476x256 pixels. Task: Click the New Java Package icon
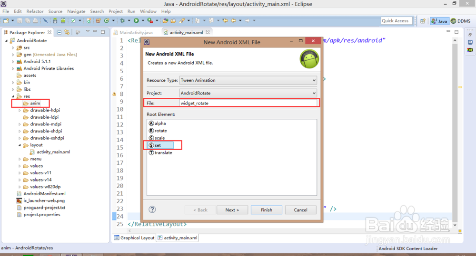point(99,20)
